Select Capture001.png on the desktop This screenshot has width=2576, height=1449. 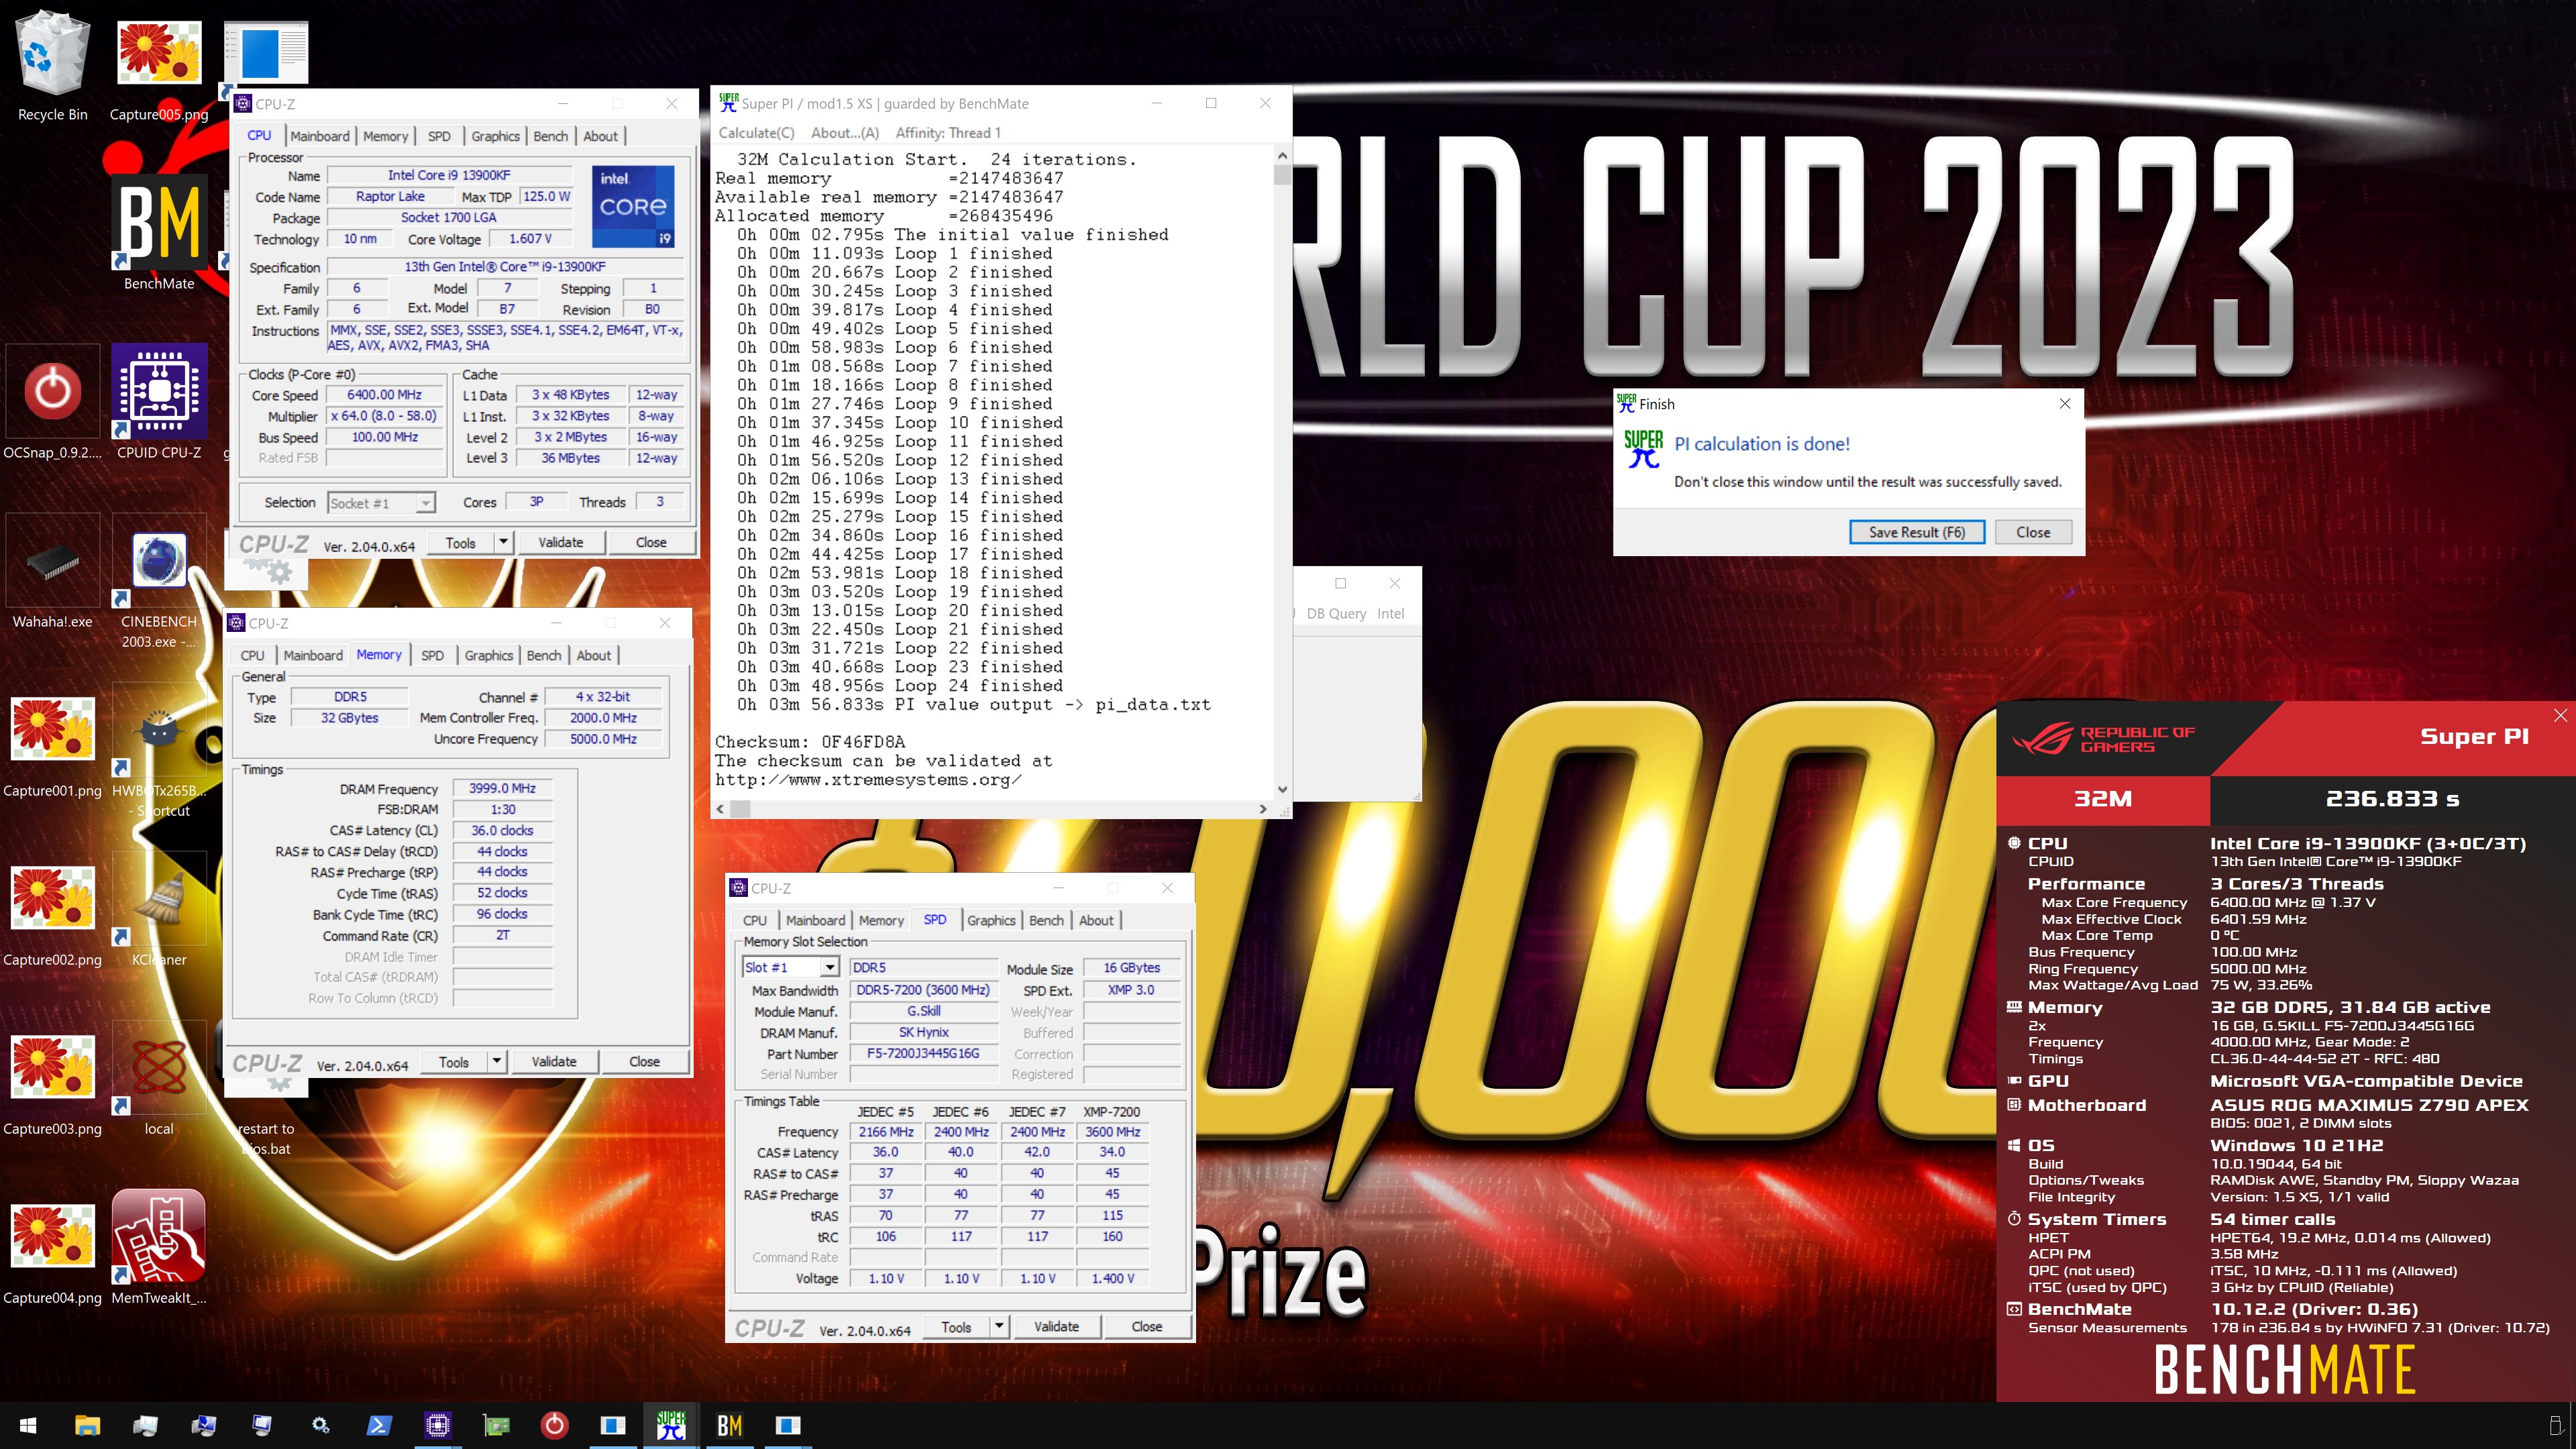pyautogui.click(x=52, y=740)
